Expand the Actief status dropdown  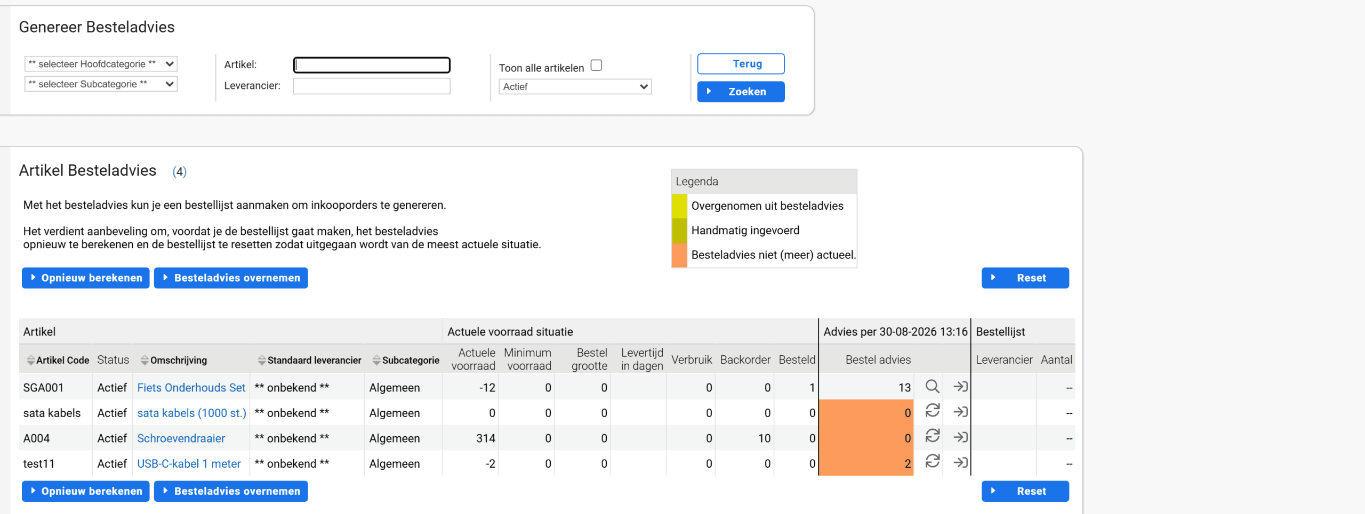pos(575,87)
